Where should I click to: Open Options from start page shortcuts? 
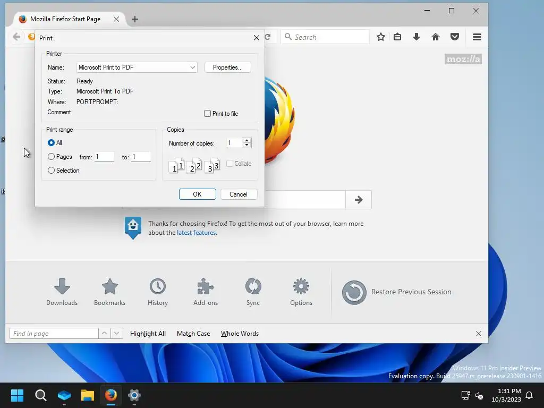[x=301, y=292]
